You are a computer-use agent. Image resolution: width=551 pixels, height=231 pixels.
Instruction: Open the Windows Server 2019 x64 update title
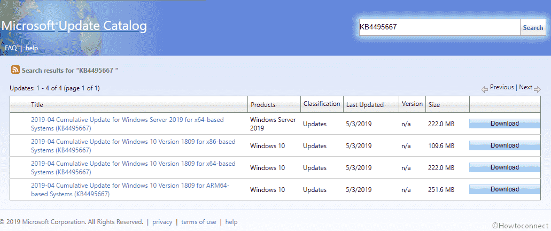coord(127,124)
